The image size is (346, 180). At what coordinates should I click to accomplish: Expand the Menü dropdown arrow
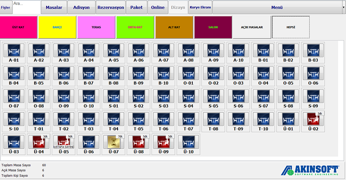click(343, 7)
